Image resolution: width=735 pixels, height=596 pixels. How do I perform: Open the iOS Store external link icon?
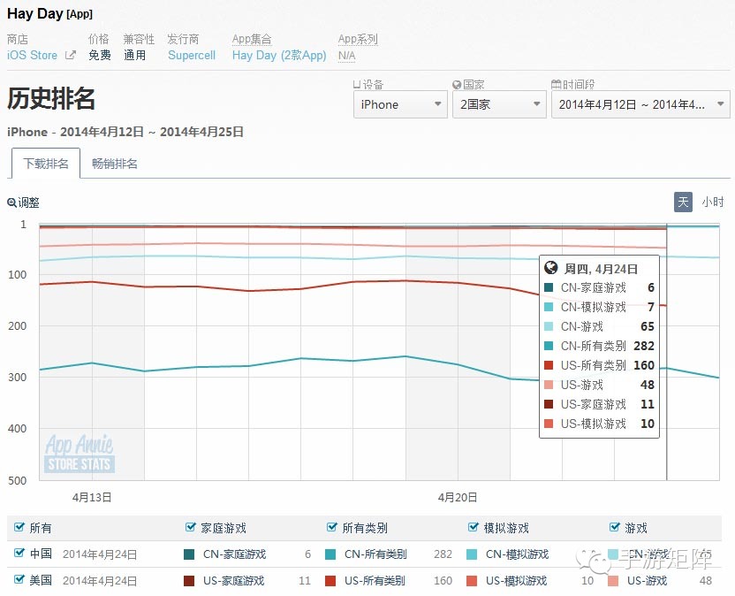pyautogui.click(x=71, y=56)
